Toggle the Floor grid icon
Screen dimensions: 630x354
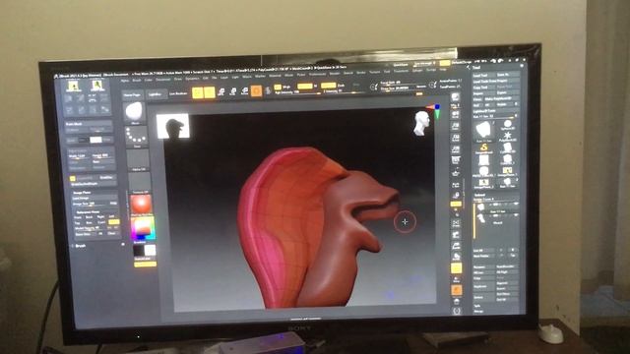456,174
